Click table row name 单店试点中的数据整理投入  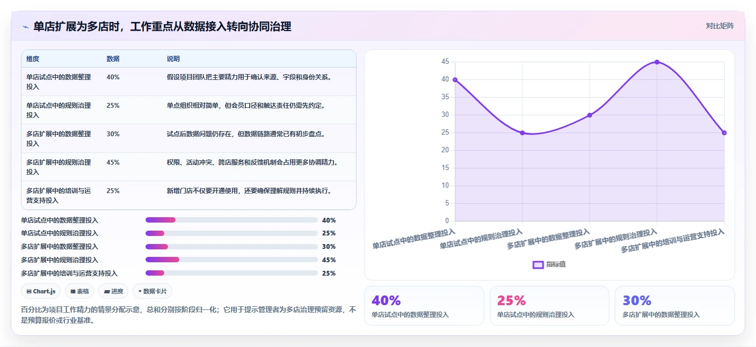coord(59,82)
